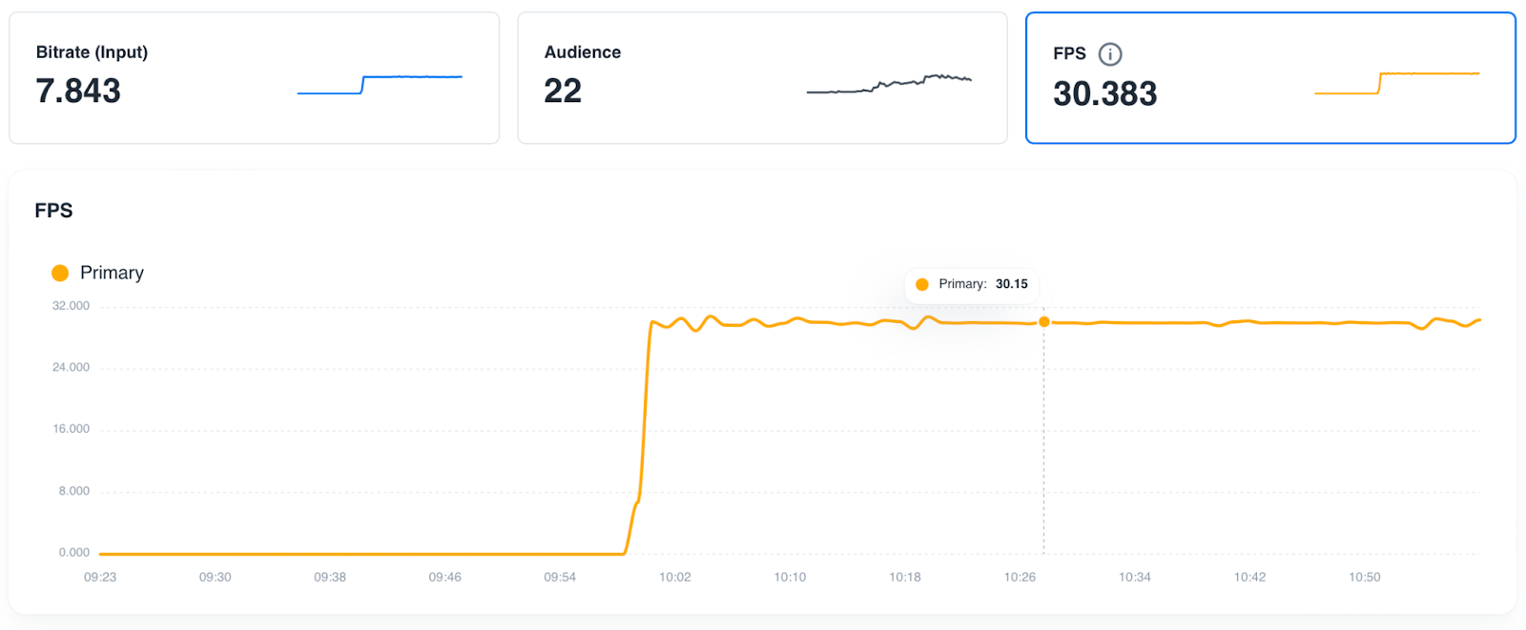1526x630 pixels.
Task: Click the 30.383 FPS value
Action: 1104,94
